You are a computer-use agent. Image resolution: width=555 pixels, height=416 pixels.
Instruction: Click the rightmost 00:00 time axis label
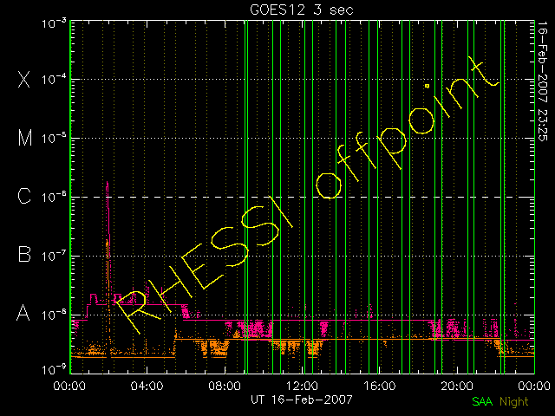pyautogui.click(x=534, y=385)
